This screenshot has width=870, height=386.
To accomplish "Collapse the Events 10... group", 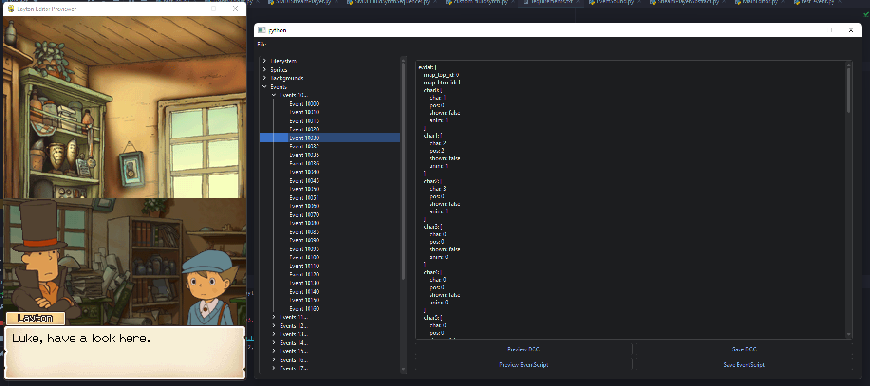I will pyautogui.click(x=274, y=95).
